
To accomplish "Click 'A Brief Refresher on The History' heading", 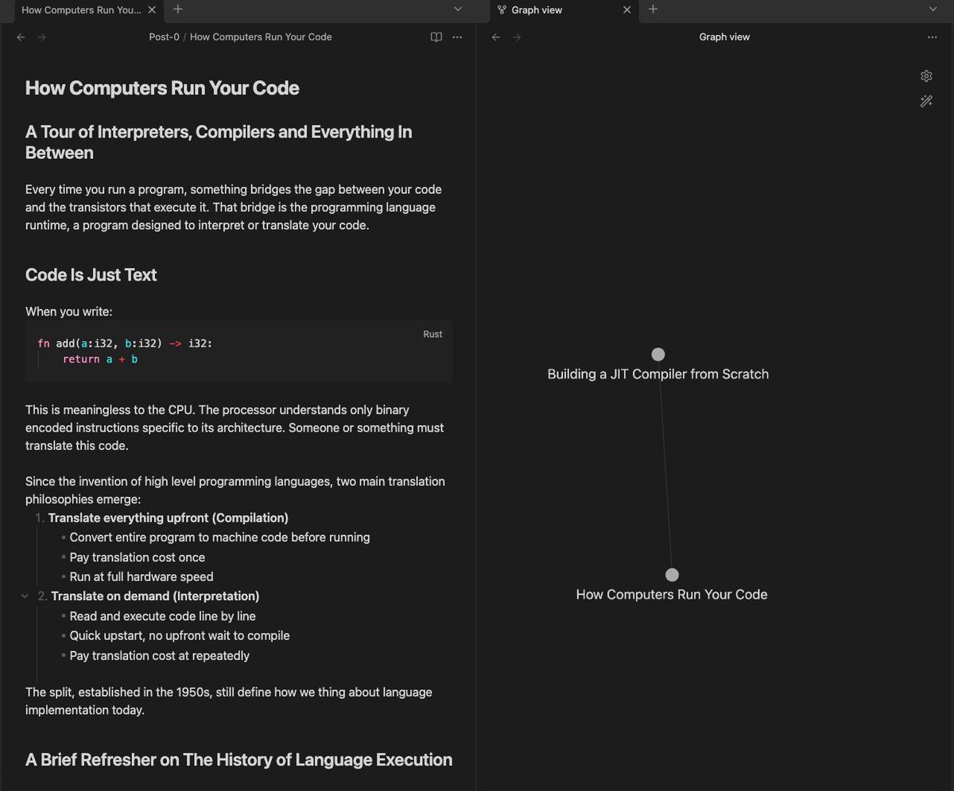I will click(x=239, y=760).
